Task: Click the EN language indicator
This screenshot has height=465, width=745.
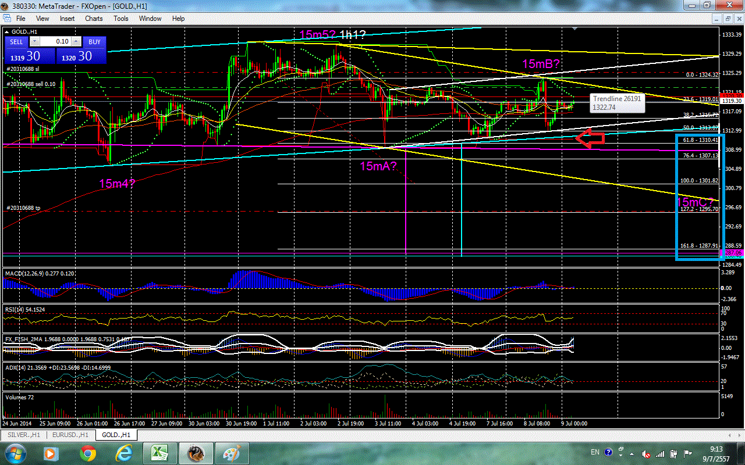Action: click(595, 452)
